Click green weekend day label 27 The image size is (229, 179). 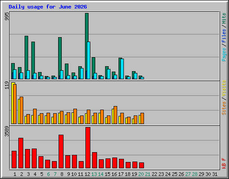[x=188, y=174]
